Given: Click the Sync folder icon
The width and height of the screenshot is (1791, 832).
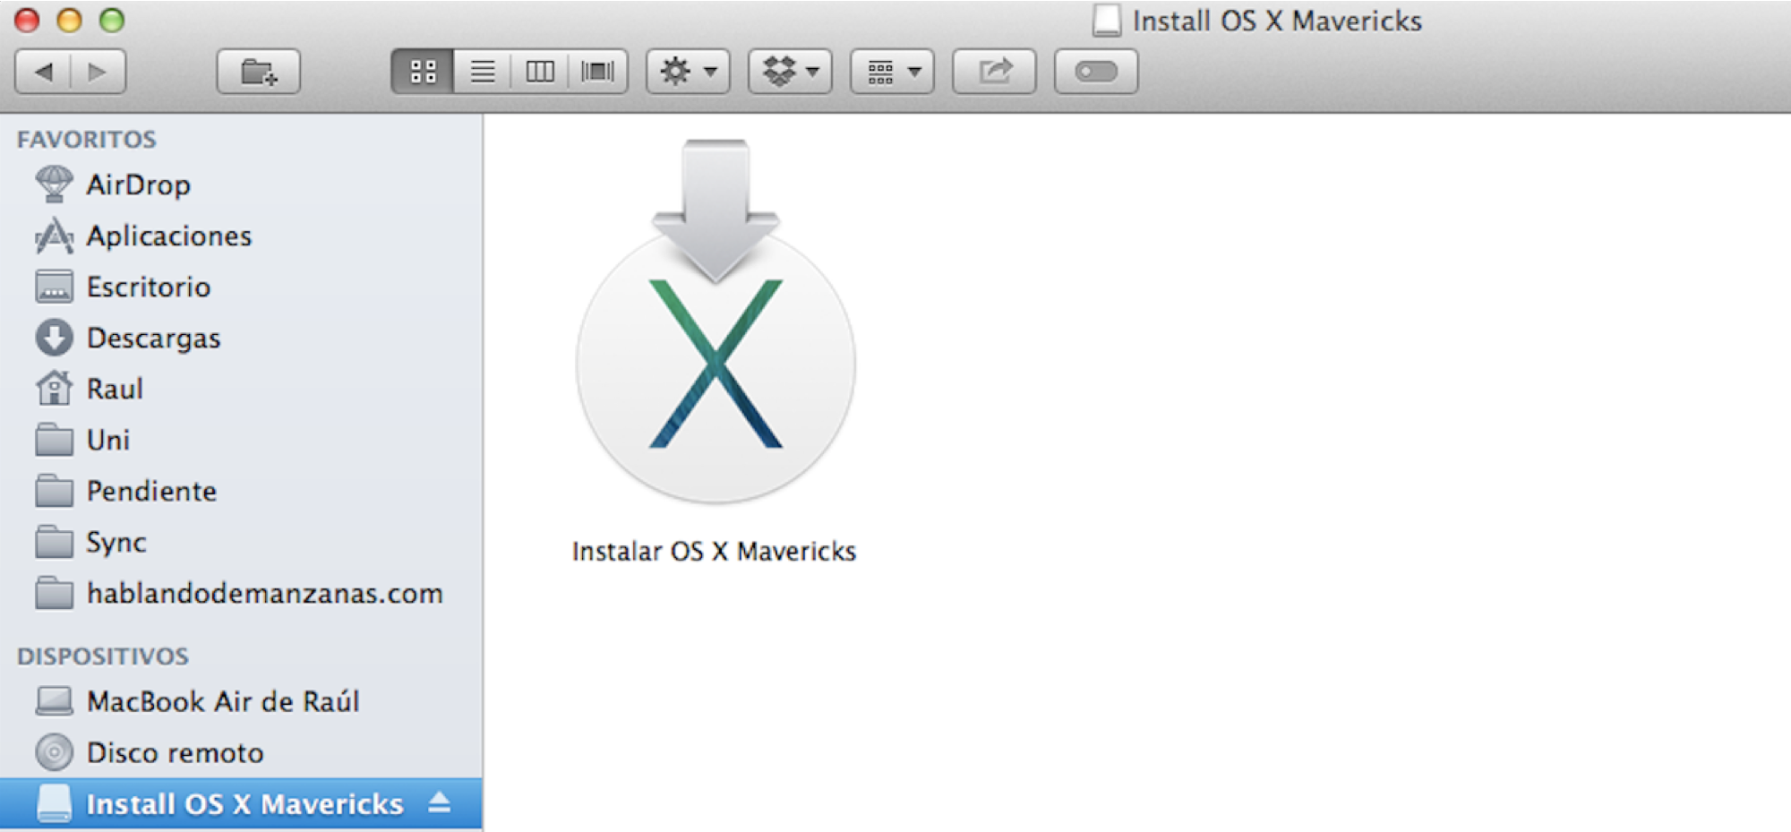Looking at the screenshot, I should pos(54,542).
